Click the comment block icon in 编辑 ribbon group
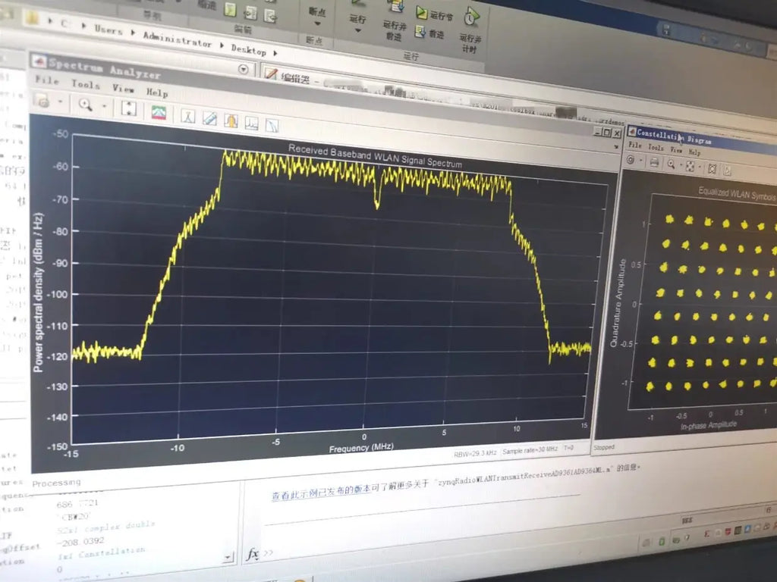This screenshot has width=777, height=582. [x=230, y=9]
